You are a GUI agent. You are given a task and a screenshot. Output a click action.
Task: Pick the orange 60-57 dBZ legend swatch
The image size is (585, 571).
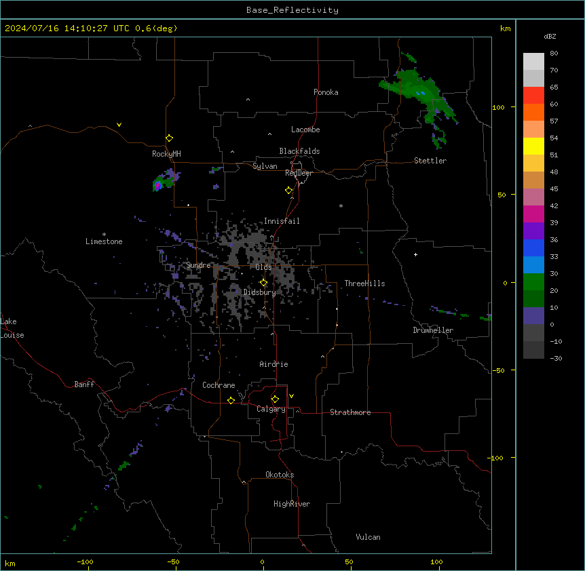tap(533, 112)
